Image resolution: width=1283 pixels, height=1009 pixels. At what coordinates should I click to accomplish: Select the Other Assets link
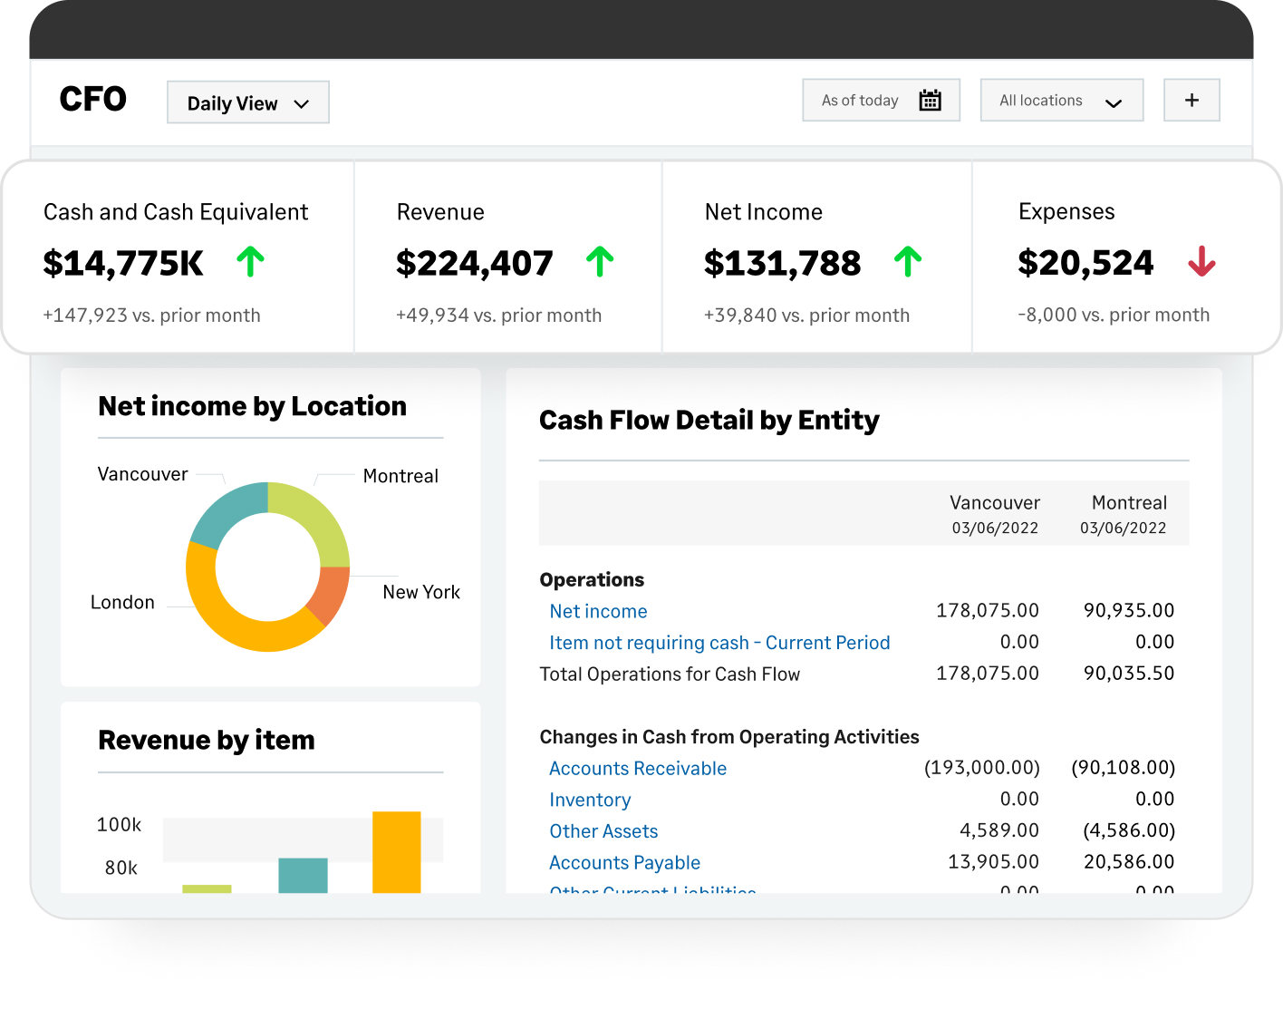[603, 831]
